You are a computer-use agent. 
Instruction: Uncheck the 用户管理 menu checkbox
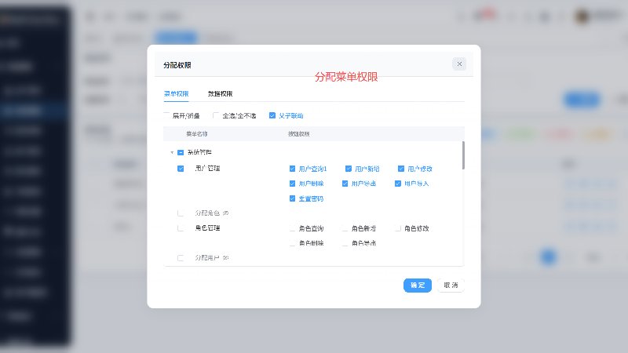181,169
